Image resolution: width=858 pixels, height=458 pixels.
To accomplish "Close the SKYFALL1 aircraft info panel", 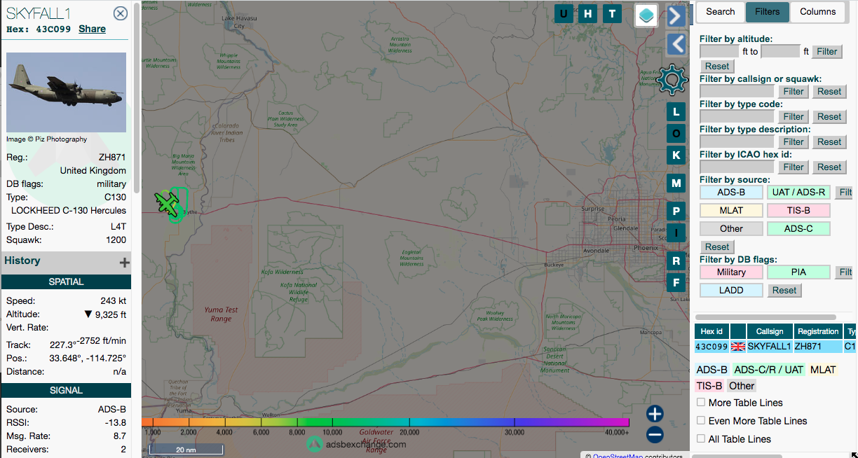I will coord(121,13).
